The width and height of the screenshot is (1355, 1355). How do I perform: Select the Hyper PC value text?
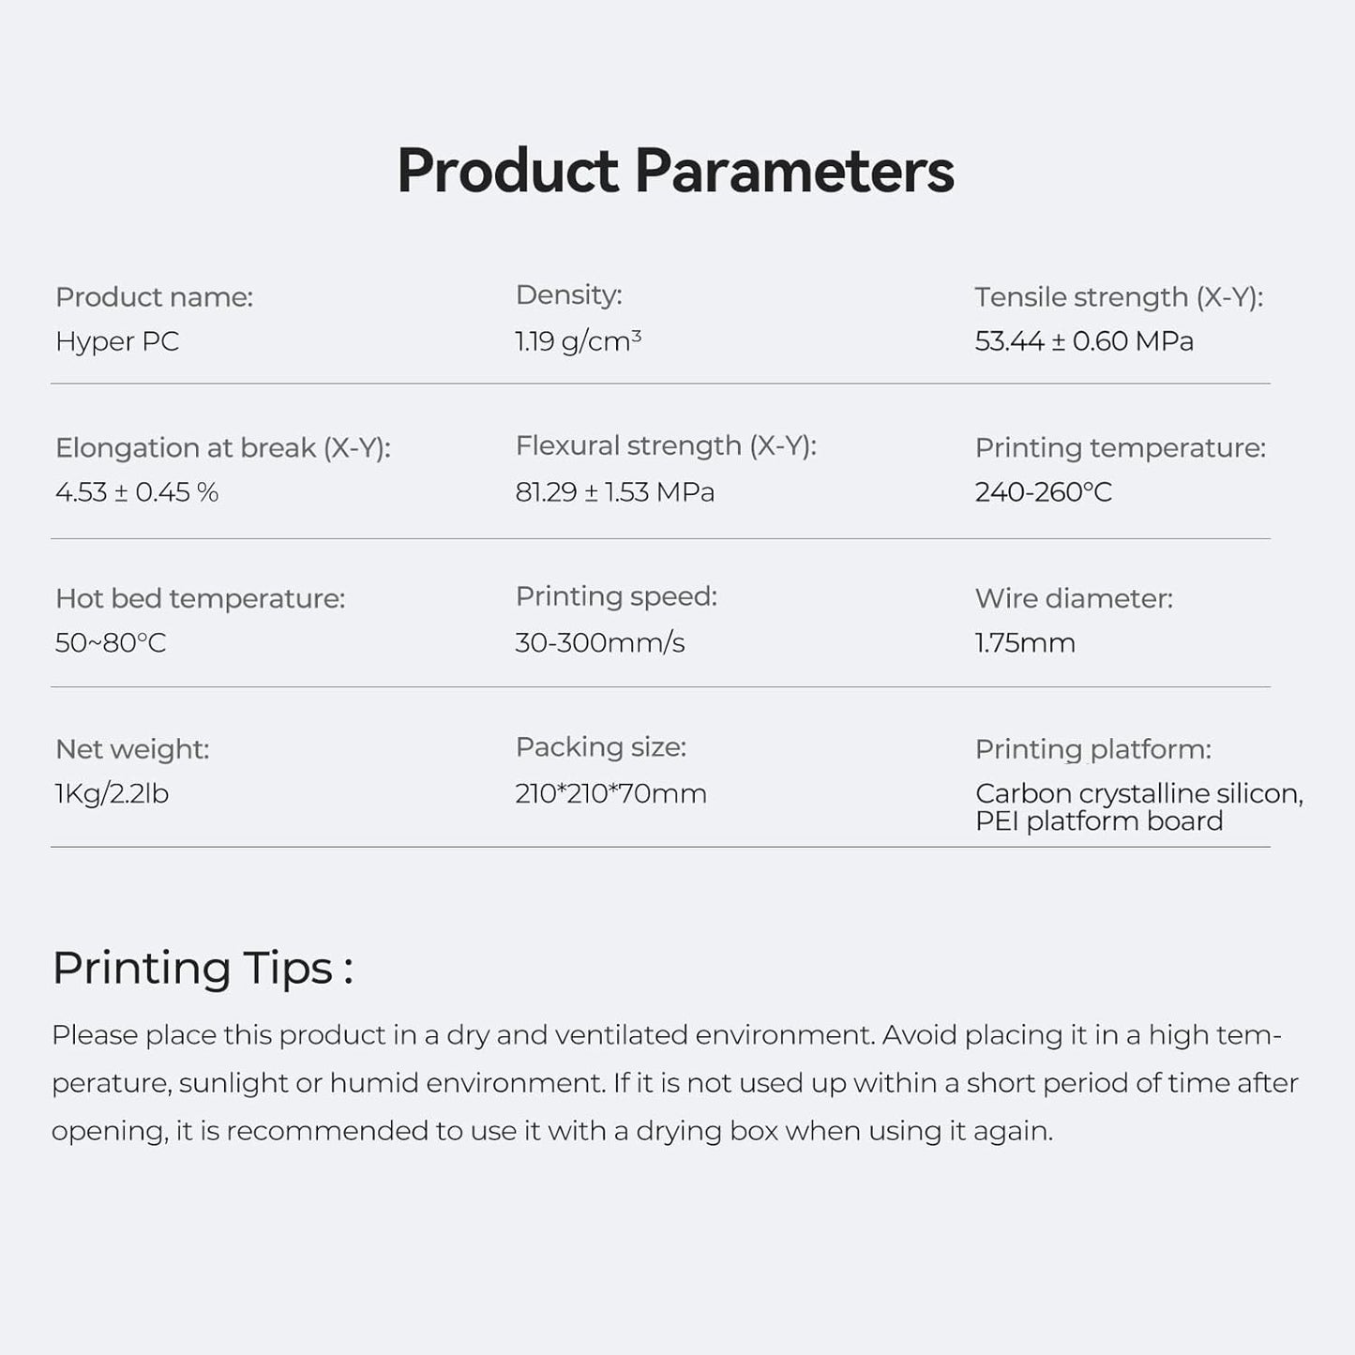[x=117, y=341]
